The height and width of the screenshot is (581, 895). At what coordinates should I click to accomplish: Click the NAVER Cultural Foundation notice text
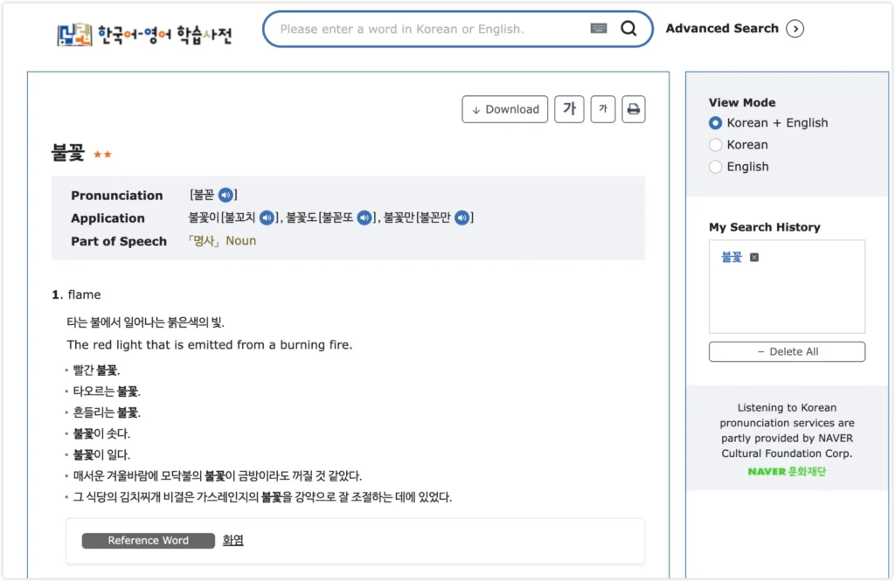coord(787,431)
